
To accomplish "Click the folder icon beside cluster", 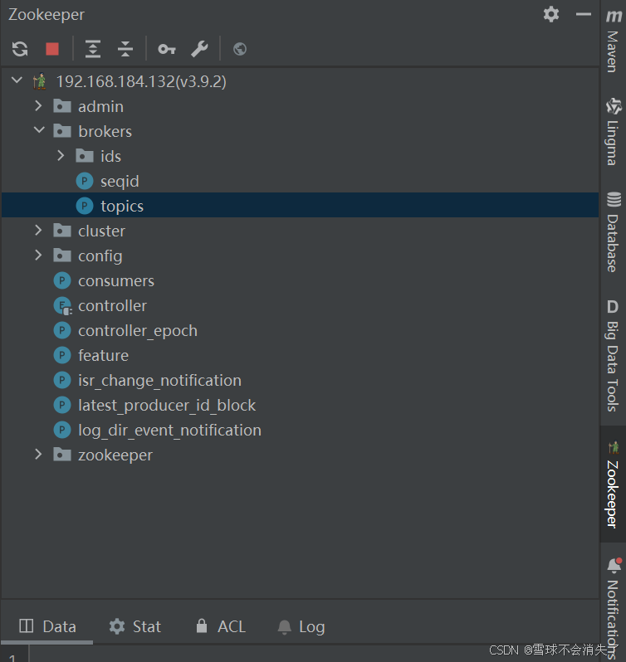I will 62,231.
